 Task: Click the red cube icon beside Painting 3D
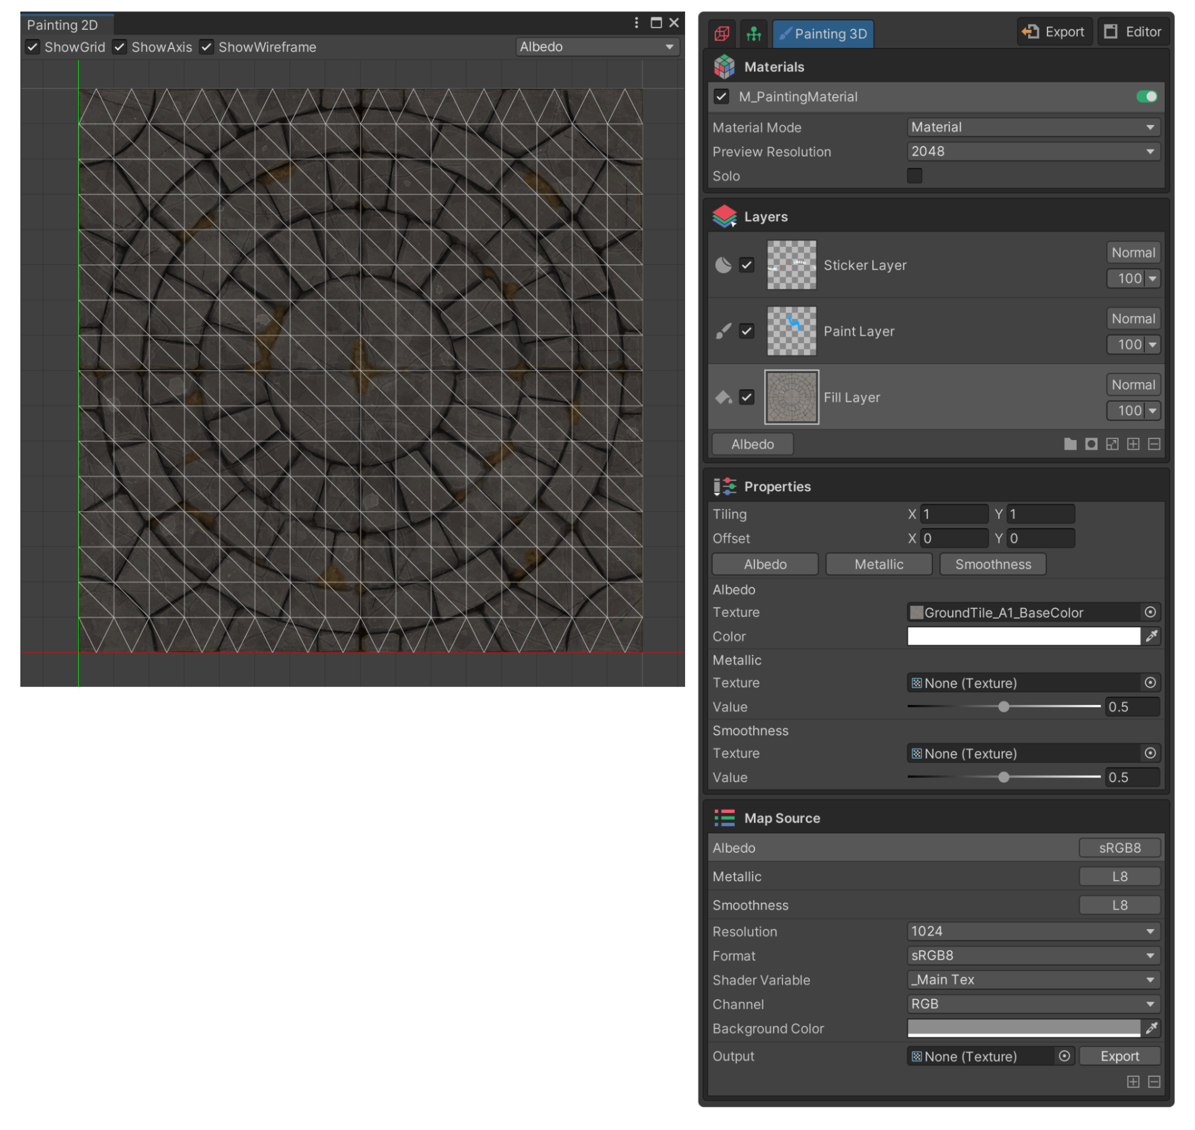[722, 33]
